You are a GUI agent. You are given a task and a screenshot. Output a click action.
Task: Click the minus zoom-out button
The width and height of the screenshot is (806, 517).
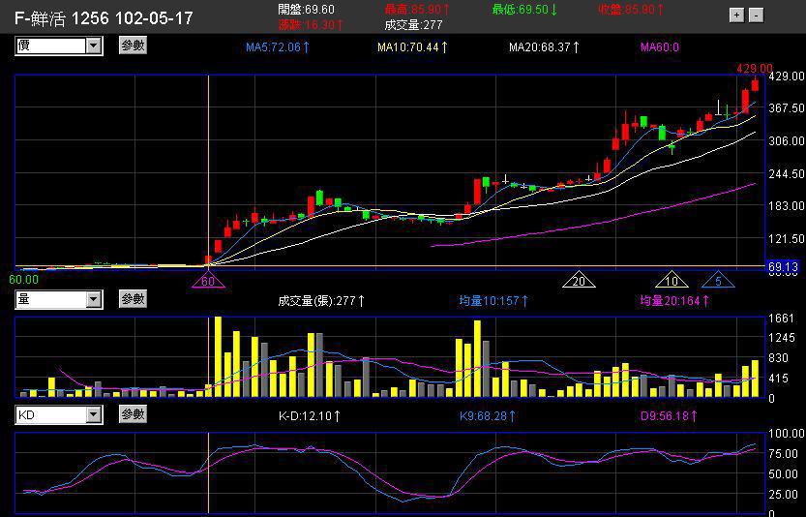pos(756,15)
